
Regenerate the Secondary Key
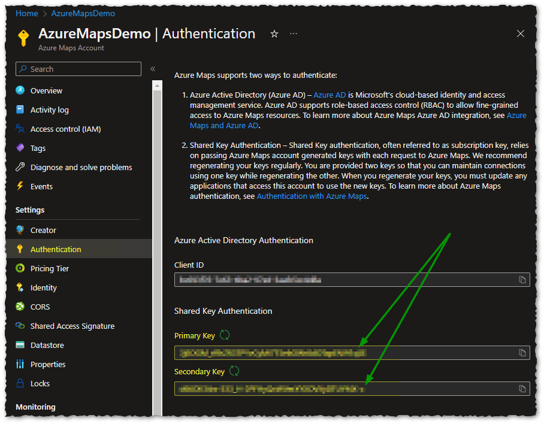tap(234, 371)
